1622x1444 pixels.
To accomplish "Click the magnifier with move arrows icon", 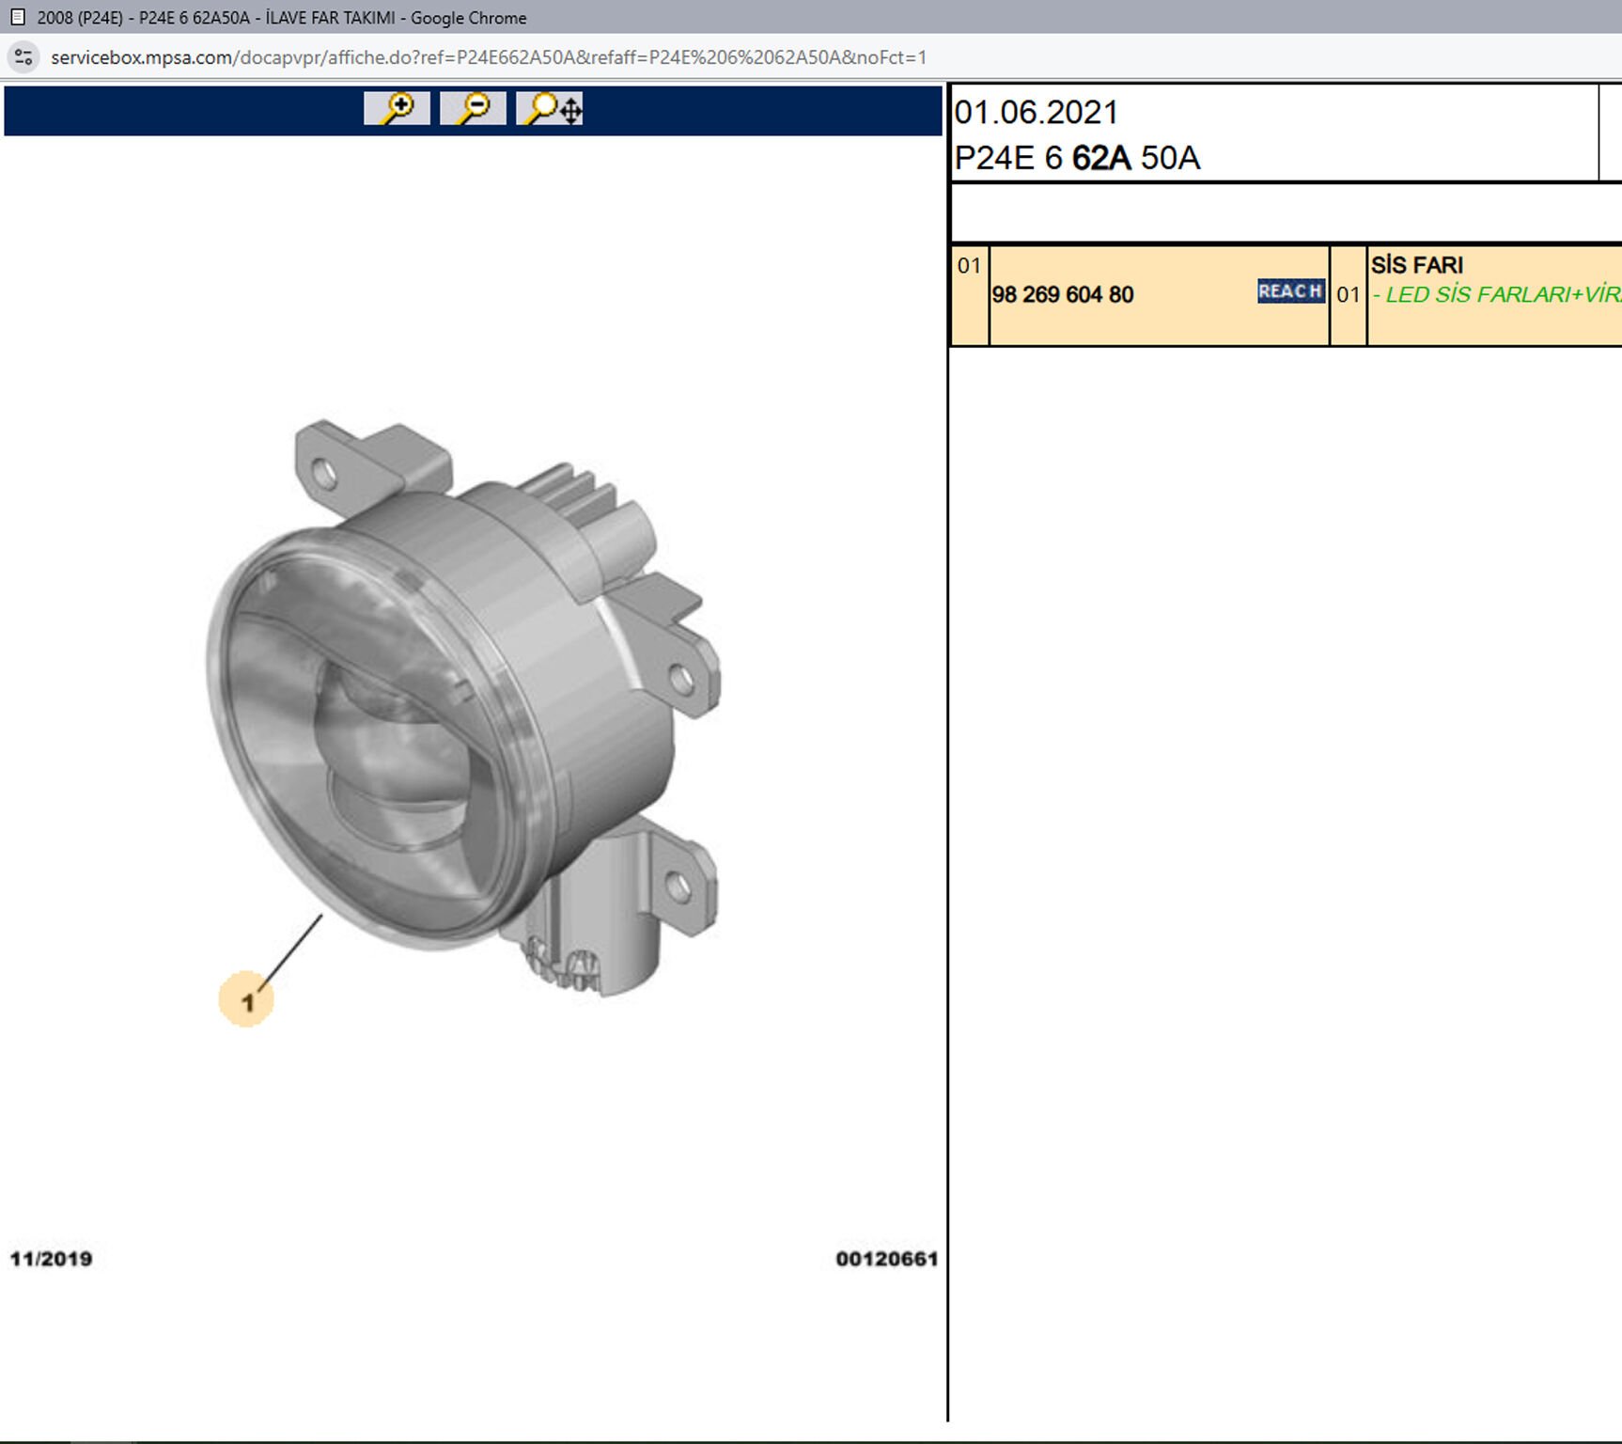I will 550,109.
